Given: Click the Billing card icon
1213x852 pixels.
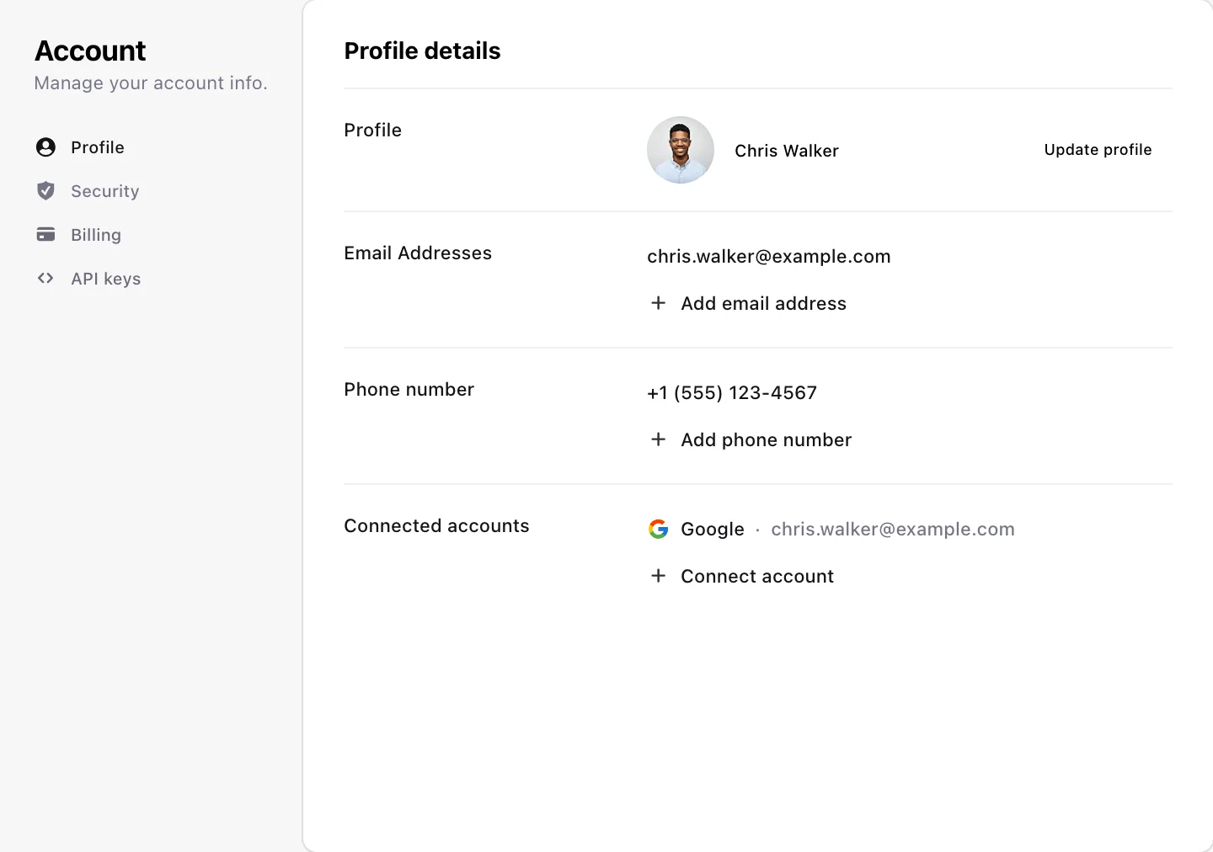Looking at the screenshot, I should coord(45,235).
